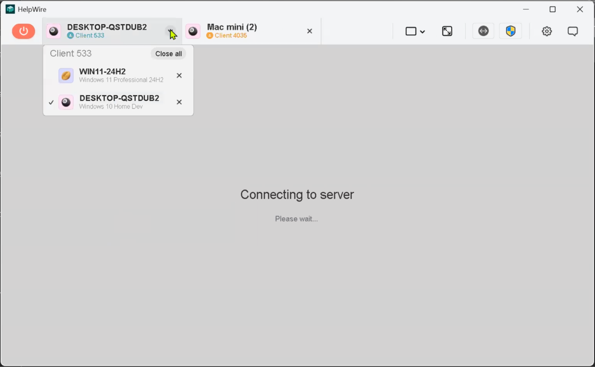Click the Close all button

(x=168, y=54)
